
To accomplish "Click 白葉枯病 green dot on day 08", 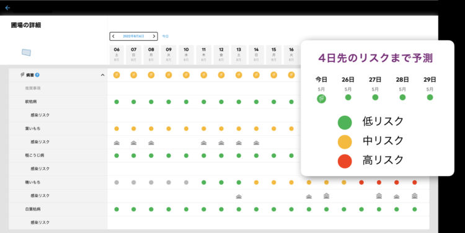I will point(151,209).
